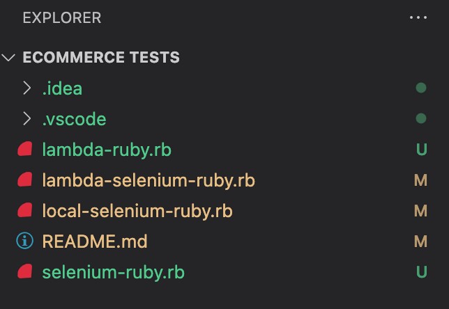Viewport: 449px width, 309px height.
Task: Click the ECOMMERCE TESTS section header
Action: tap(101, 58)
